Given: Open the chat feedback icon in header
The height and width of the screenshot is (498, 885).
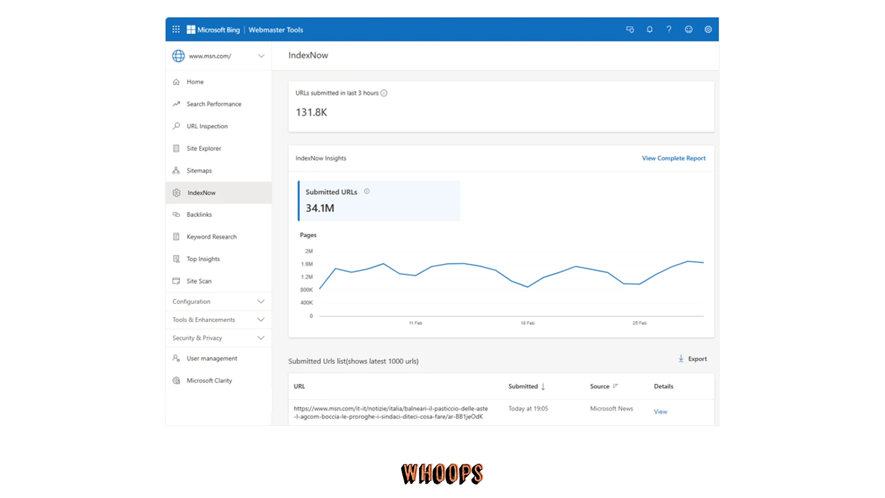Looking at the screenshot, I should [x=630, y=29].
